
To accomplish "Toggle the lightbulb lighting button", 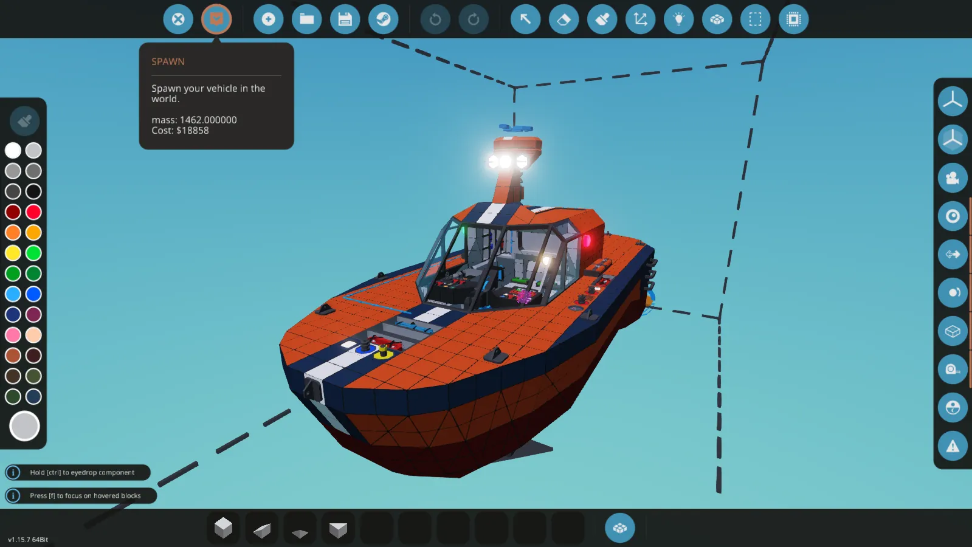I will click(x=679, y=19).
